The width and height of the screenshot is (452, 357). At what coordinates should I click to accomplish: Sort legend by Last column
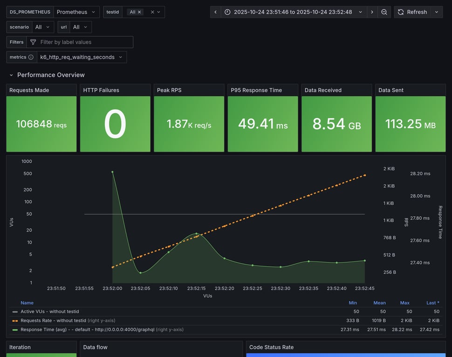[433, 303]
